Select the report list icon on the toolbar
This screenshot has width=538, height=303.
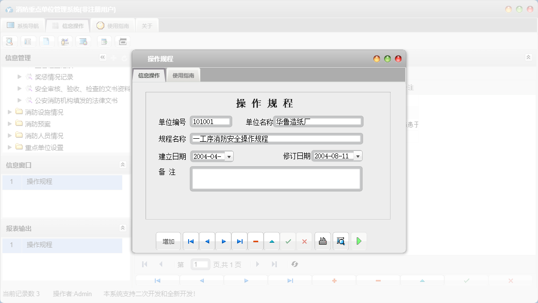(x=28, y=41)
